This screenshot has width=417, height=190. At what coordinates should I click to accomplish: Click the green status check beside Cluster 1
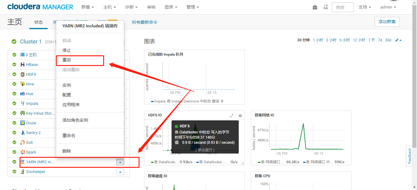(x=14, y=42)
